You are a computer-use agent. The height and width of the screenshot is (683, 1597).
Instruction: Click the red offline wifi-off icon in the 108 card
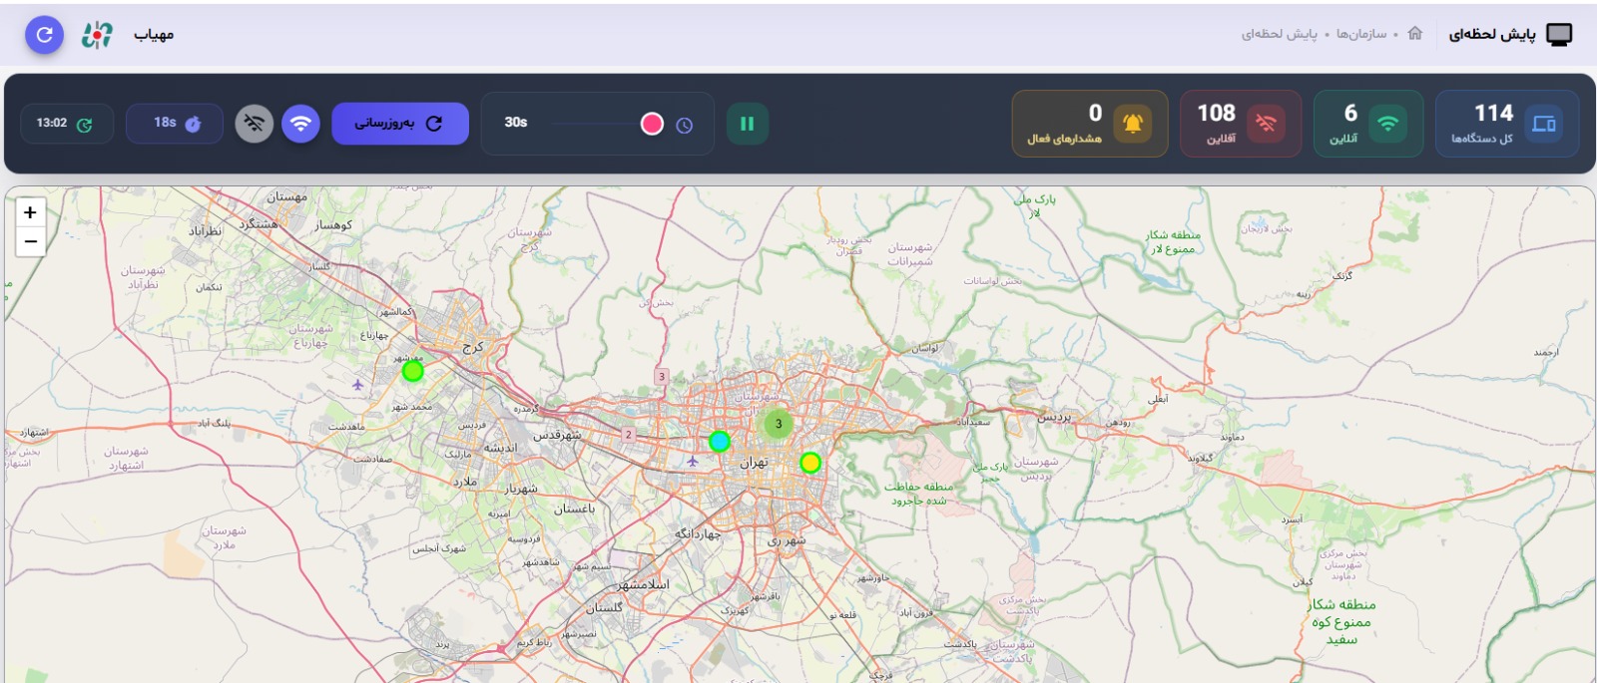point(1266,124)
